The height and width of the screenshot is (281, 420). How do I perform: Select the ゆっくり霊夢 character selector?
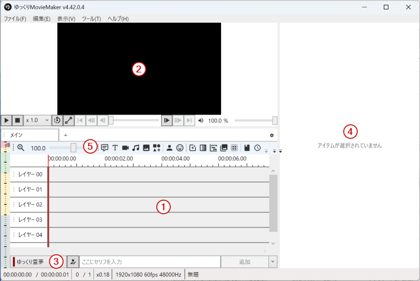pos(31,262)
